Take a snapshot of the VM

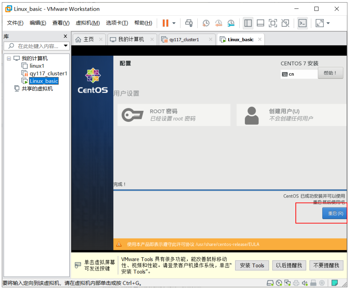pyautogui.click(x=205, y=23)
